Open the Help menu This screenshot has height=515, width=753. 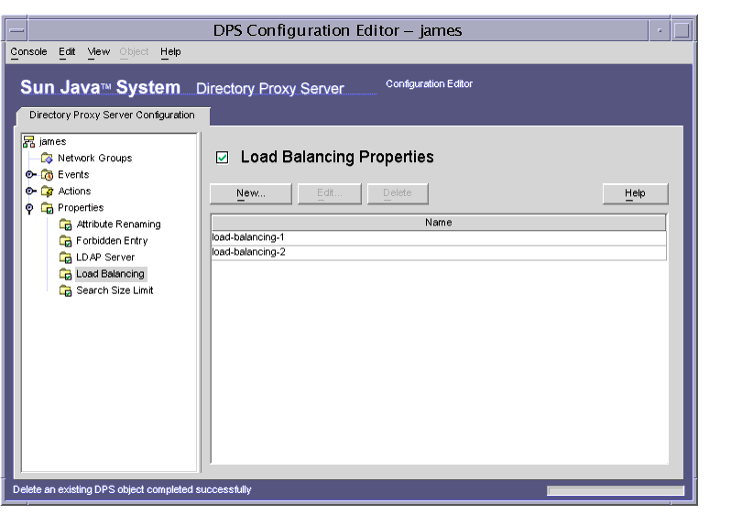tap(170, 52)
